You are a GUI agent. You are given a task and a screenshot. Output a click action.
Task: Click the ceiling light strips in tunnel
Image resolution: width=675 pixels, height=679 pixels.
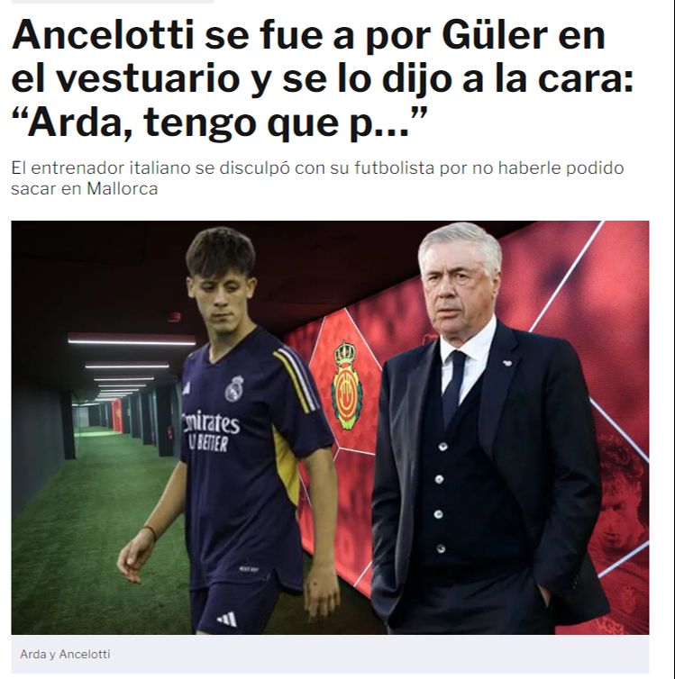tap(125, 366)
